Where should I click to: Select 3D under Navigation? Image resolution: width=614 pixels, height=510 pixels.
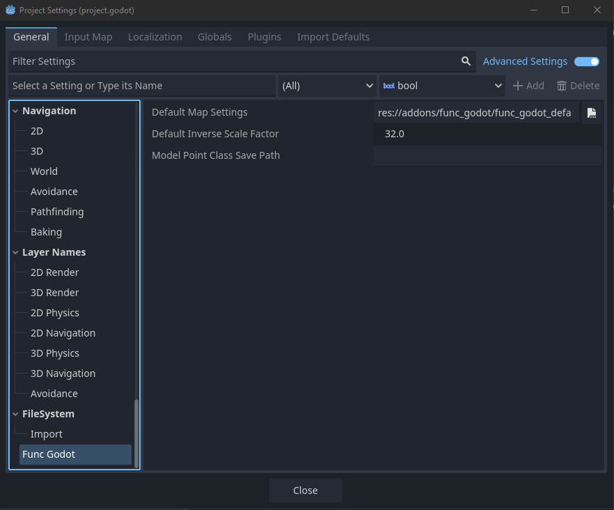pyautogui.click(x=37, y=152)
